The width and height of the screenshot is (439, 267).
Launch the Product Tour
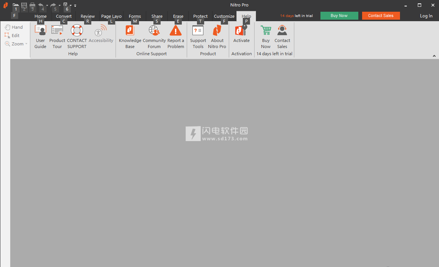57,37
